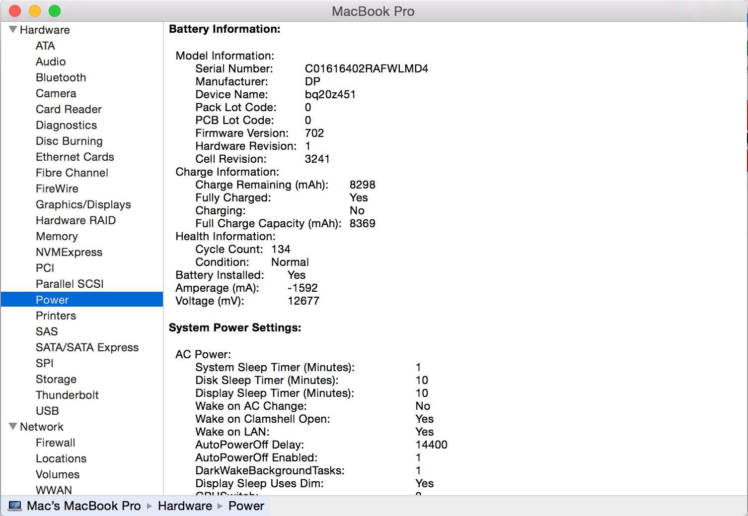Click Power breadcrumb in path bar
The image size is (748, 516).
[x=246, y=506]
